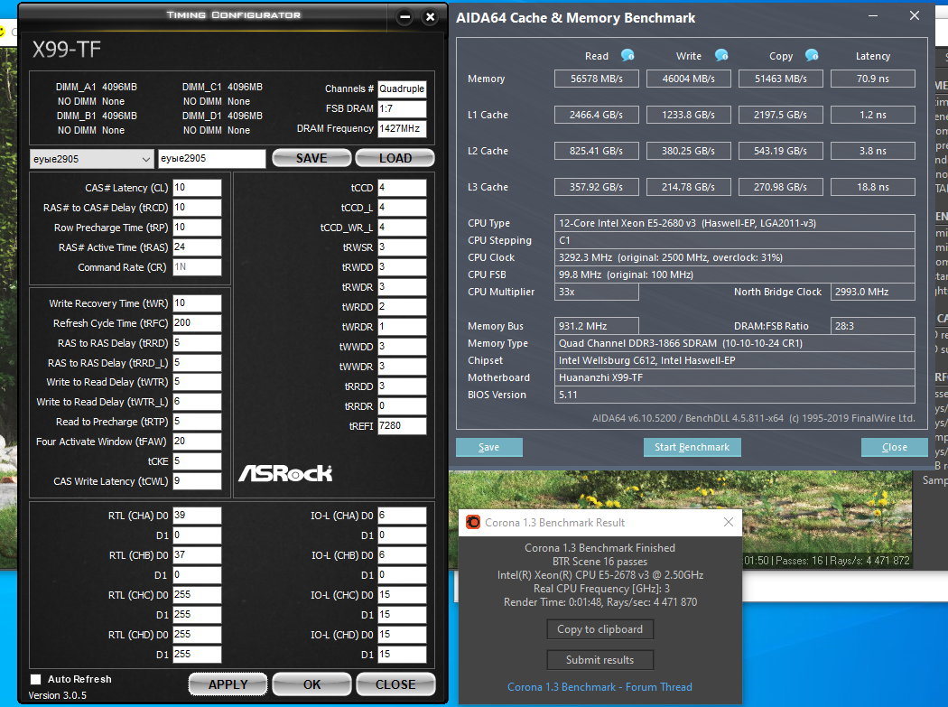Click the Copy column info bubble icon
948x707 pixels.
coord(812,56)
